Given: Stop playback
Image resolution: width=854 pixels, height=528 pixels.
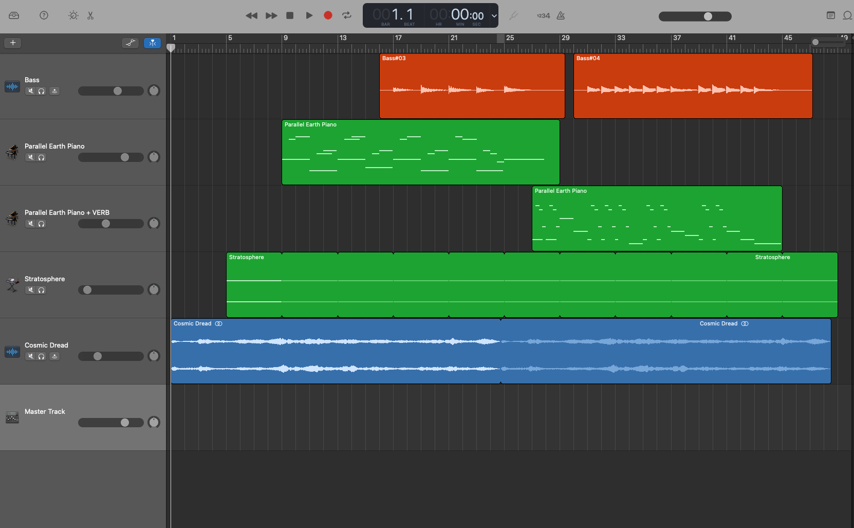Looking at the screenshot, I should pyautogui.click(x=290, y=15).
